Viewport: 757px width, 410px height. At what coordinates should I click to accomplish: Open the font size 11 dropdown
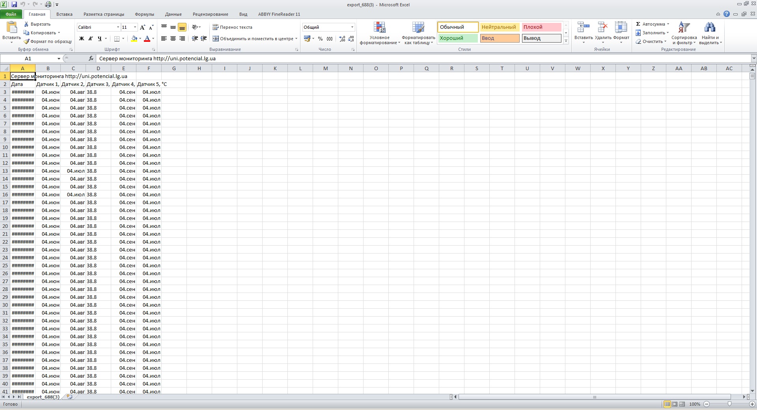[x=135, y=27]
